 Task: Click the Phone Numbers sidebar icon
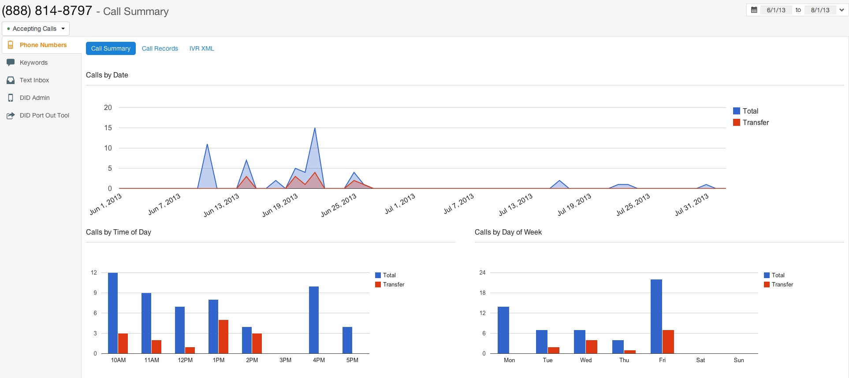11,45
